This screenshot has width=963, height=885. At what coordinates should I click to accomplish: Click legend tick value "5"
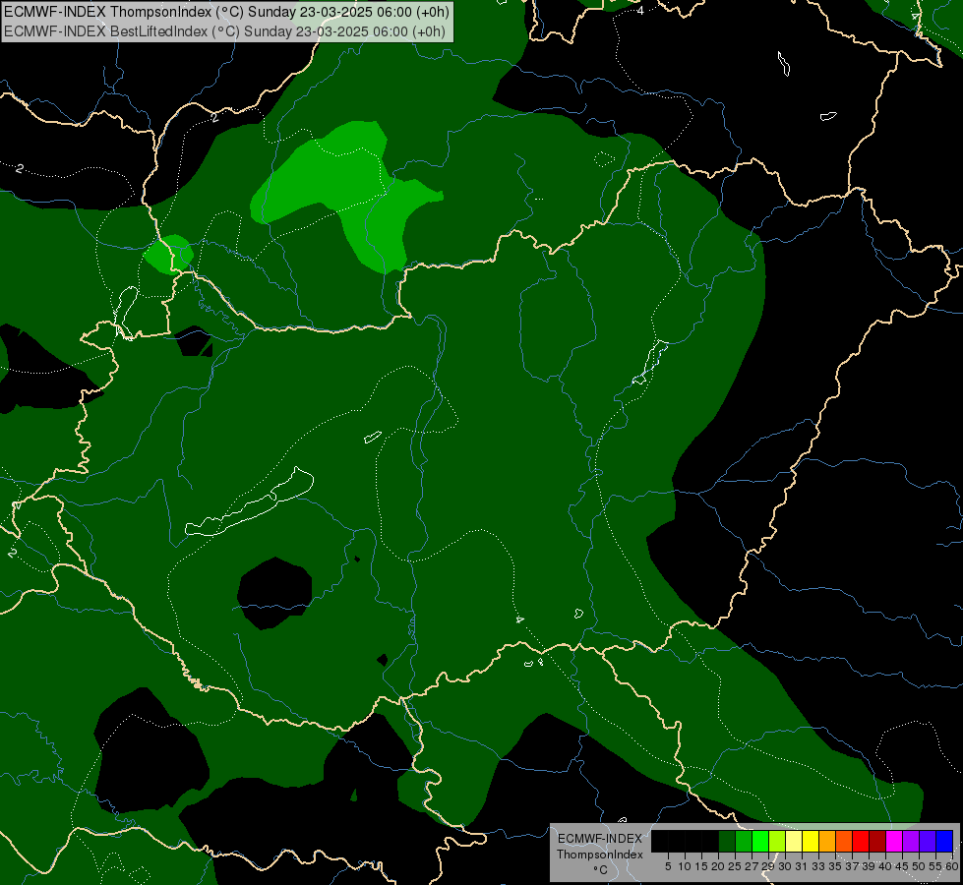point(668,866)
